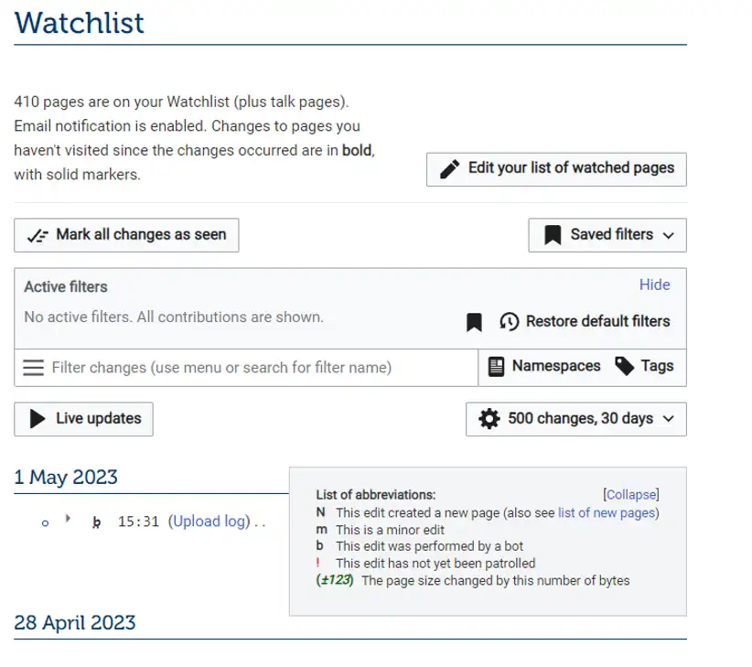The image size is (752, 667).
Task: Open the hamburger filter menu in the search box
Action: click(33, 367)
